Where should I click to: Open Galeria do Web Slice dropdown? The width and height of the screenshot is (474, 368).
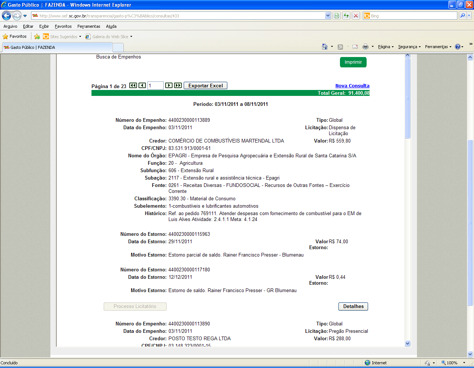point(109,36)
